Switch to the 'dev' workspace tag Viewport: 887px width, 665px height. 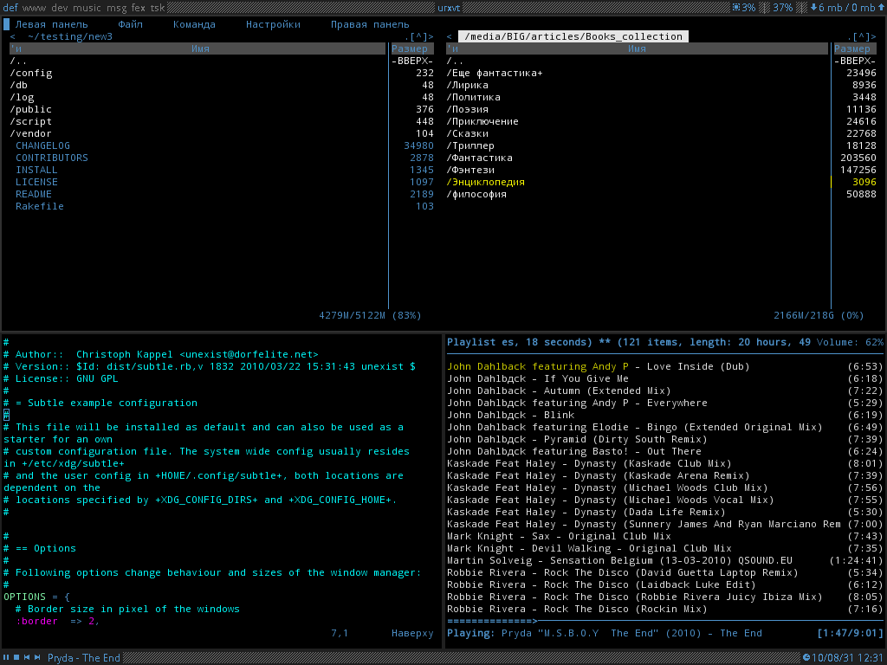click(60, 8)
